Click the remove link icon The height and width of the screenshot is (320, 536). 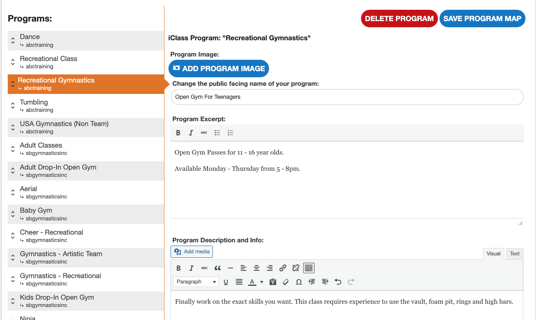(295, 268)
